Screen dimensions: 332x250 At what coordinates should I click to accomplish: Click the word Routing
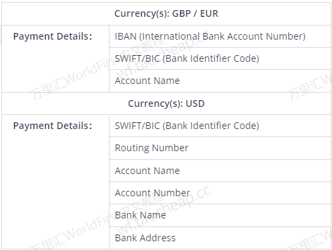tap(132, 149)
